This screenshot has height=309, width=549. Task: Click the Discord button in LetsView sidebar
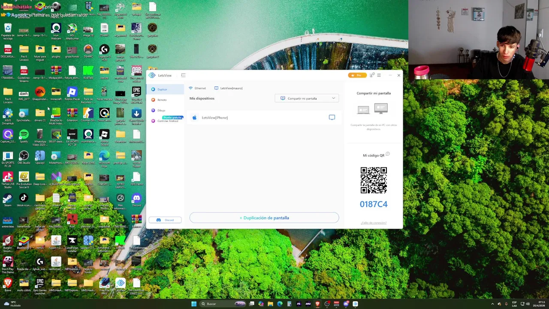[165, 220]
